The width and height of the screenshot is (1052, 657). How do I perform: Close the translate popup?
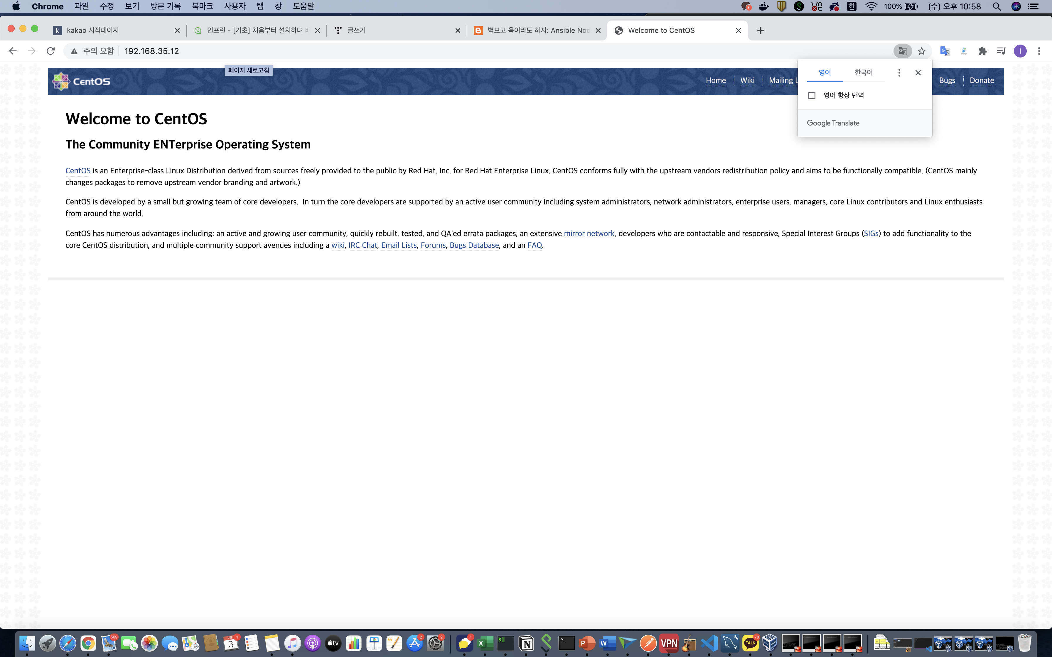pos(918,72)
